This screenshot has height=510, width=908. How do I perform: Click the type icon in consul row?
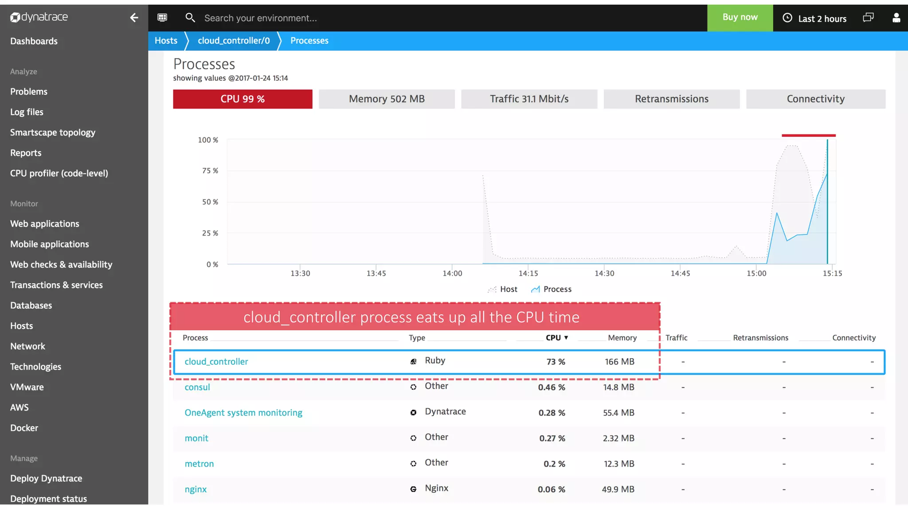click(x=413, y=387)
